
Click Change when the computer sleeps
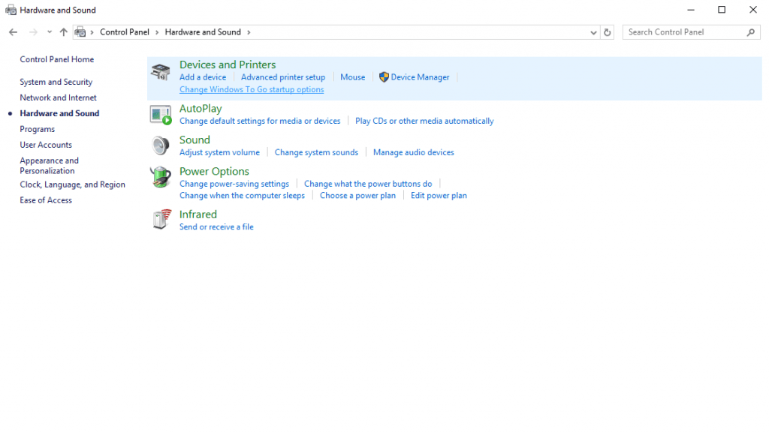coord(242,196)
